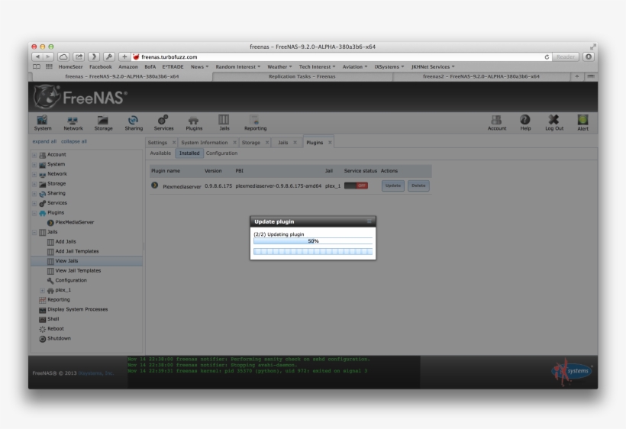Viewport: 626px width, 429px height.
Task: Open the Weather bookmarks dropdown
Action: [279, 66]
